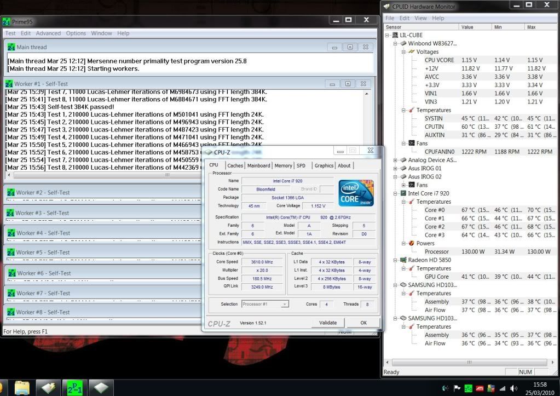Click the LIL-CUBE computer icon in Hardware Monitor

(395, 35)
